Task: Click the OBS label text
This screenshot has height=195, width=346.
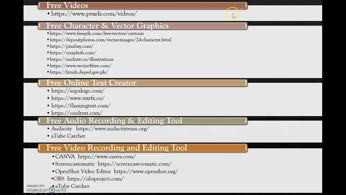Action: (59, 179)
